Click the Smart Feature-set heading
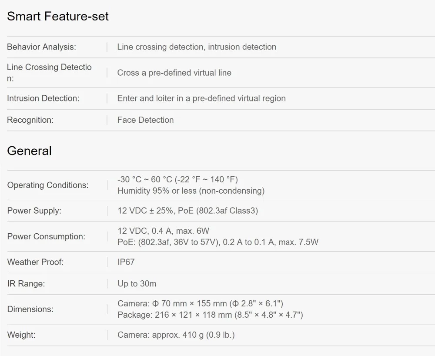This screenshot has width=435, height=356. tap(58, 17)
